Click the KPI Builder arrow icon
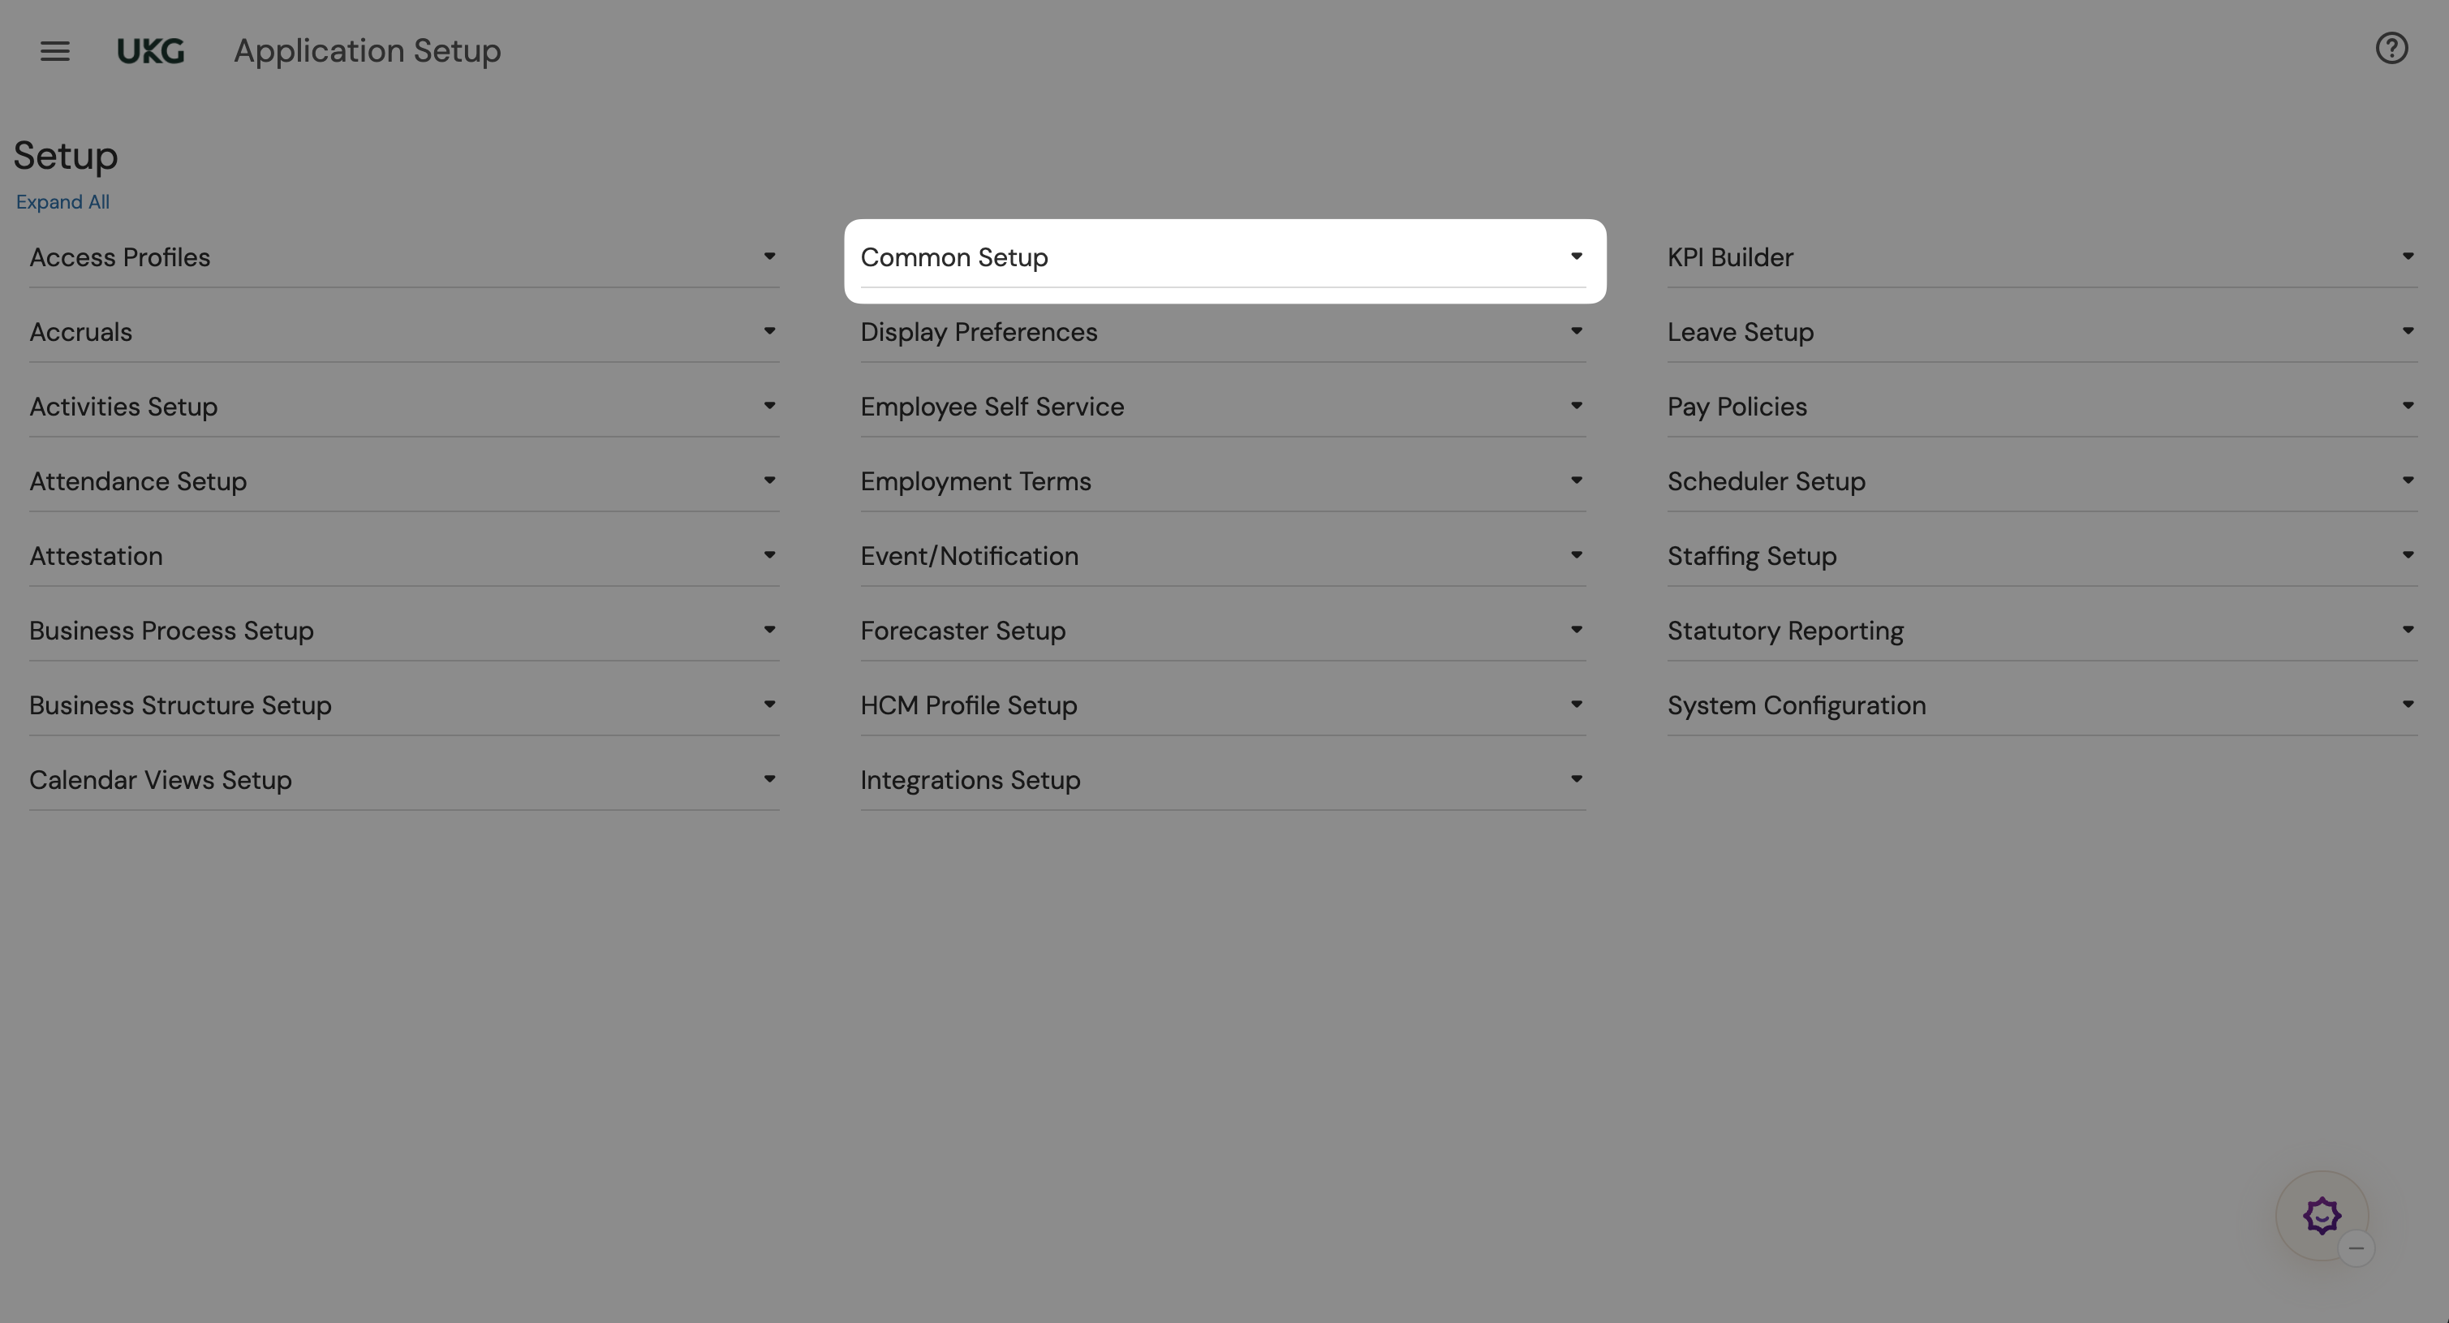 (2407, 256)
